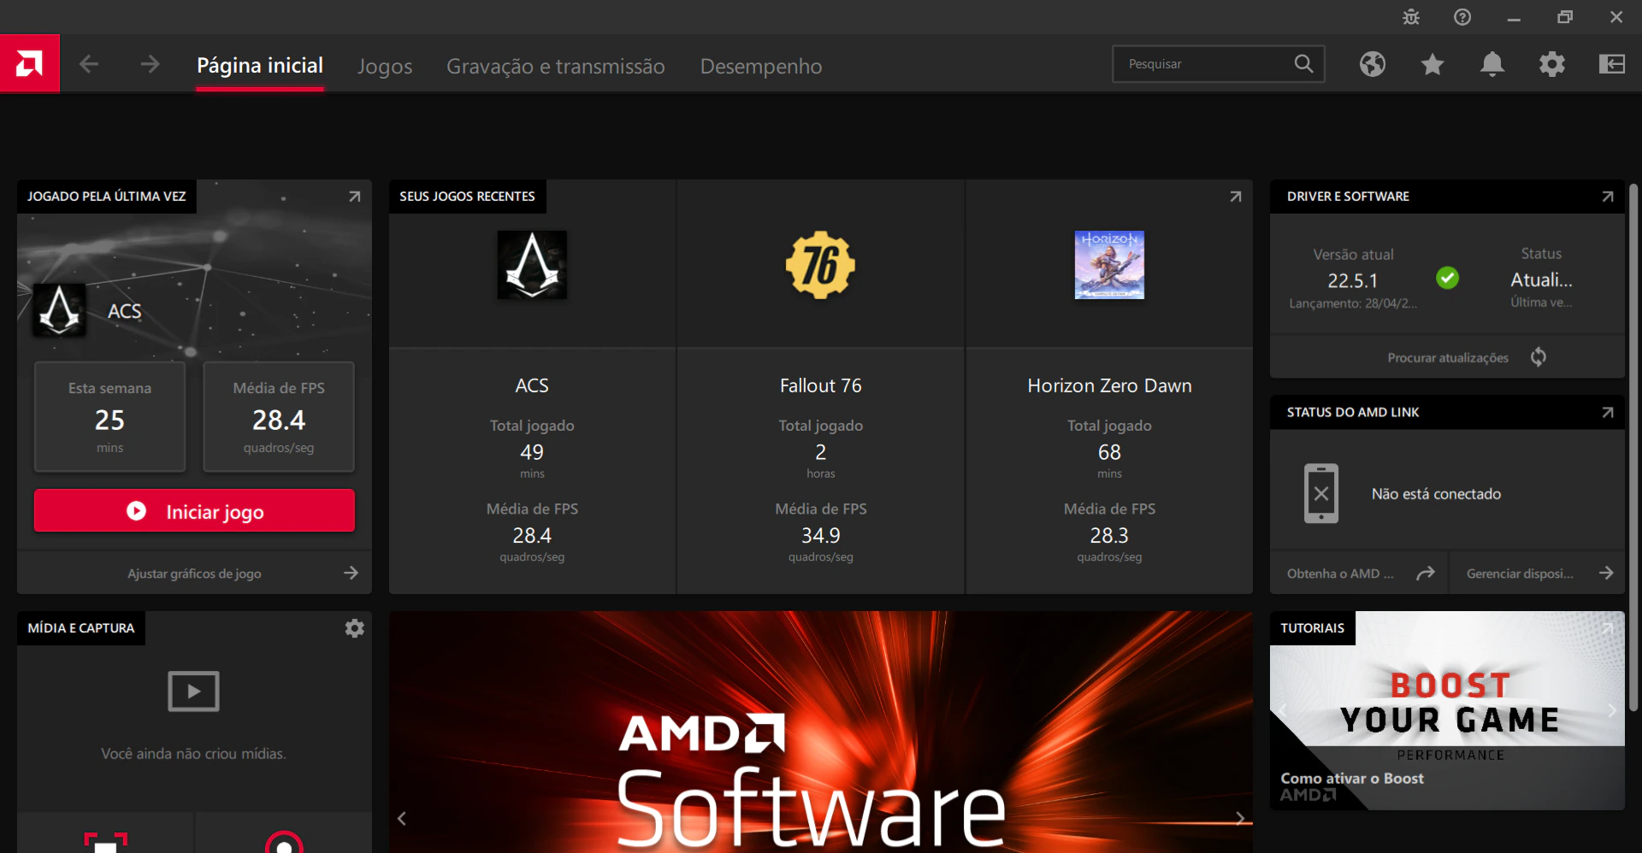
Task: Click Gerenciar dispositivos link
Action: tap(1538, 574)
